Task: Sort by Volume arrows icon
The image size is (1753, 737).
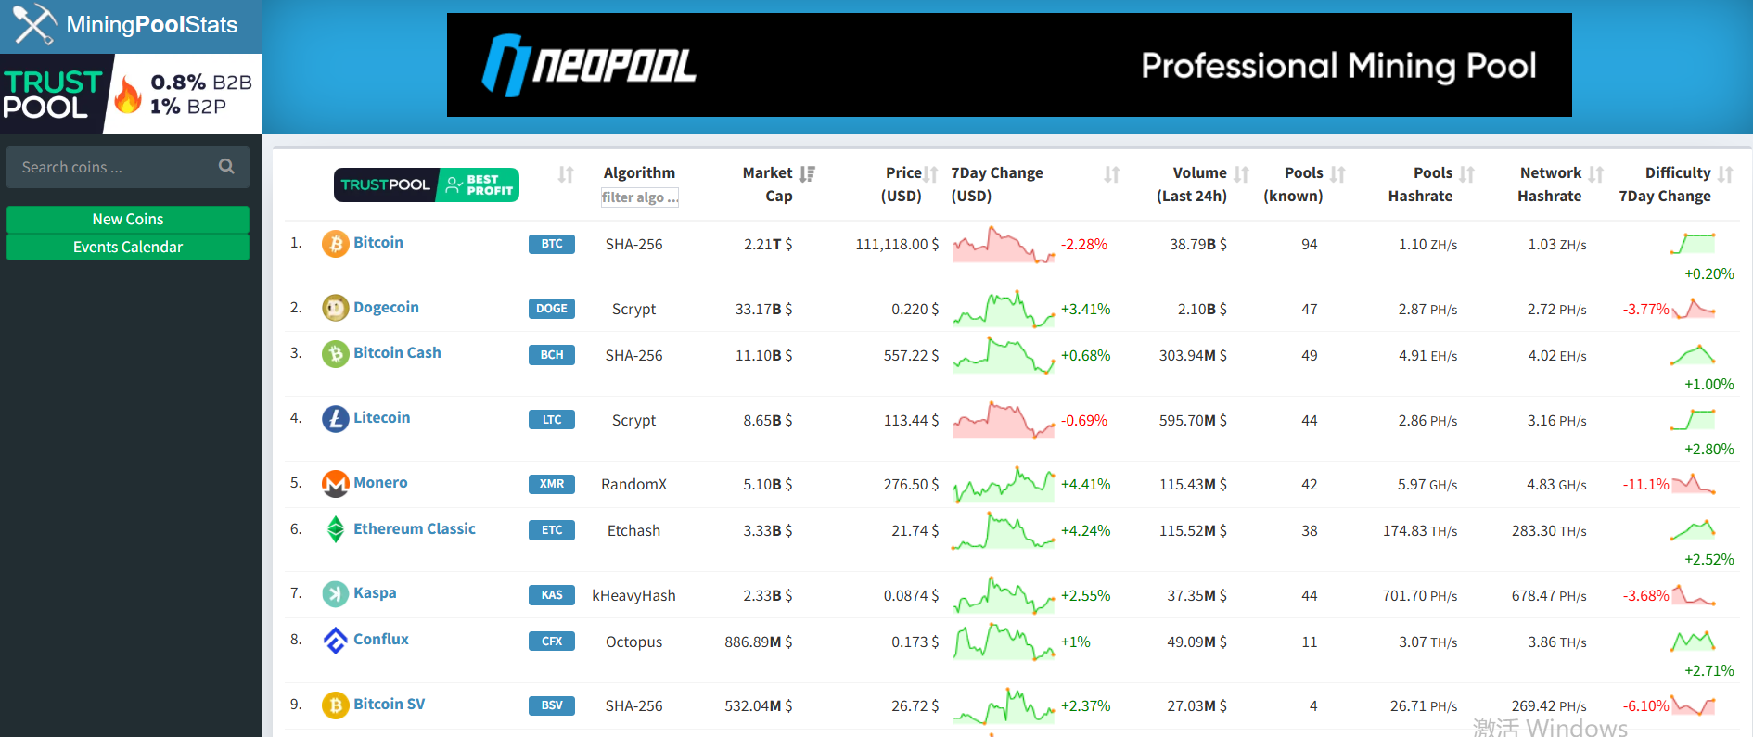Action: coord(1241,173)
